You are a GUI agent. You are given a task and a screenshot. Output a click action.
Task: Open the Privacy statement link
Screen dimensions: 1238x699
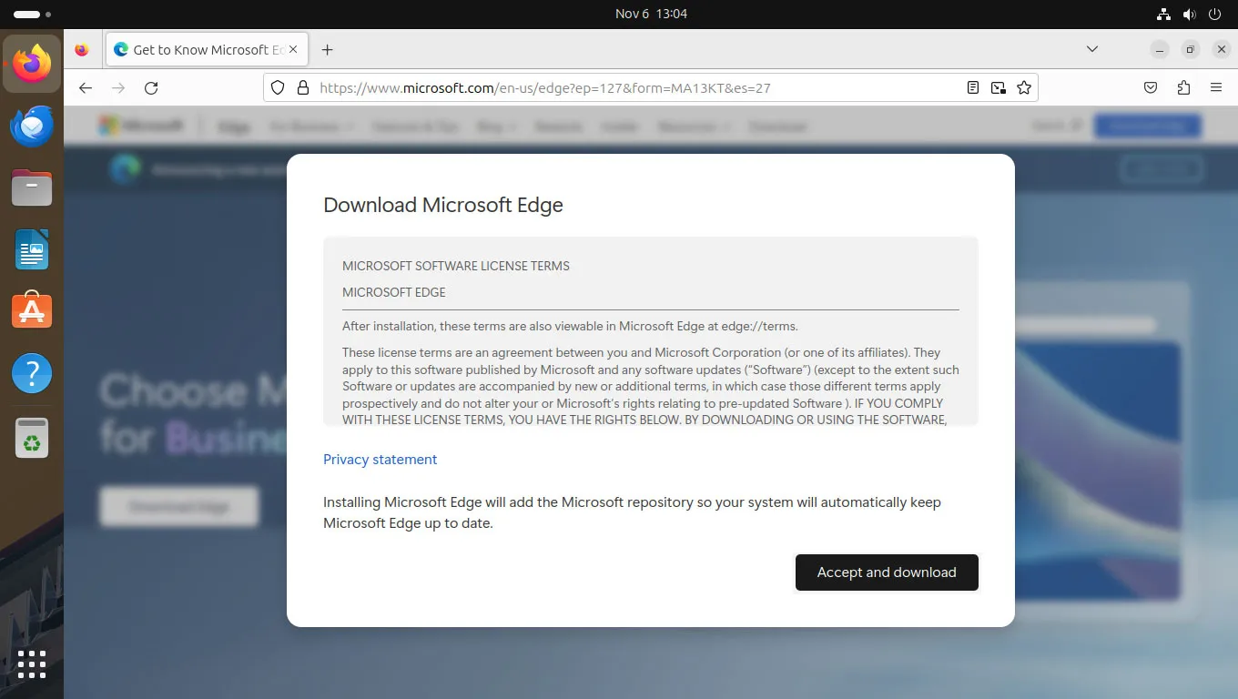click(380, 460)
